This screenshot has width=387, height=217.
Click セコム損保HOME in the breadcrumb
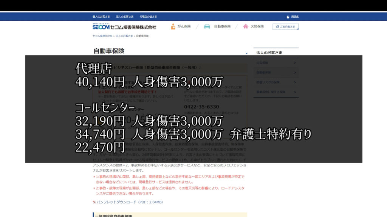click(102, 36)
